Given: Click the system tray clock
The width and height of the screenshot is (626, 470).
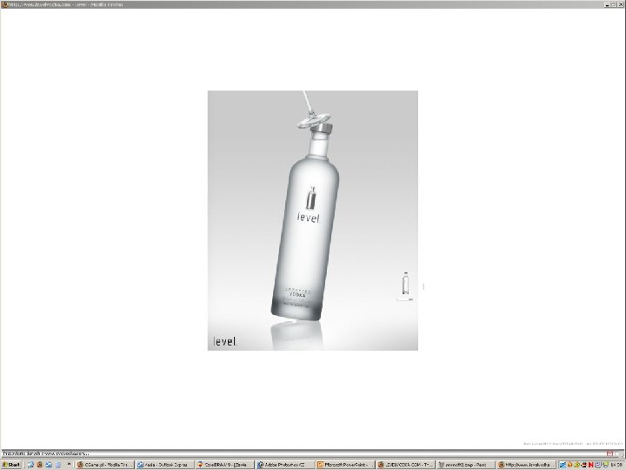Looking at the screenshot, I should (x=616, y=465).
